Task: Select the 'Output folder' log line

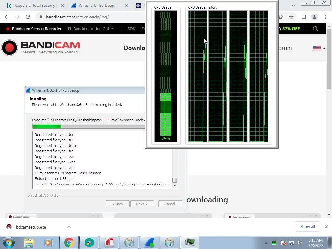Action: pyautogui.click(x=68, y=173)
